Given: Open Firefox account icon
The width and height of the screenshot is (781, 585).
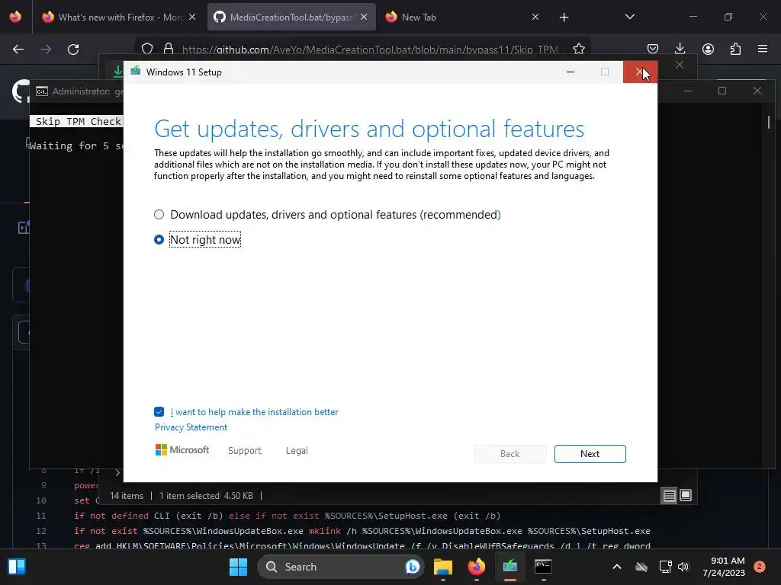Looking at the screenshot, I should pyautogui.click(x=708, y=49).
